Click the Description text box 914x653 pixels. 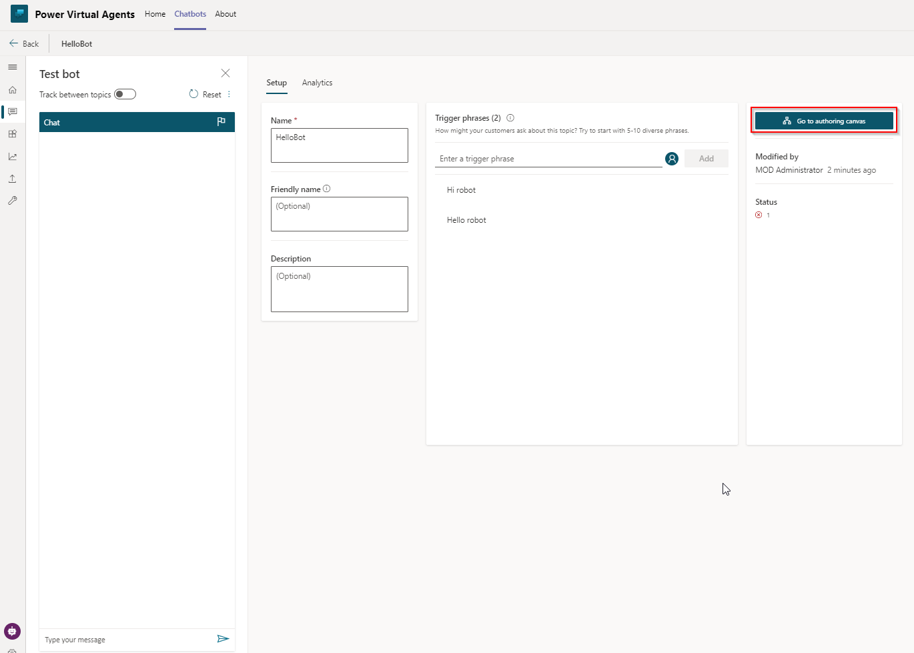(339, 289)
